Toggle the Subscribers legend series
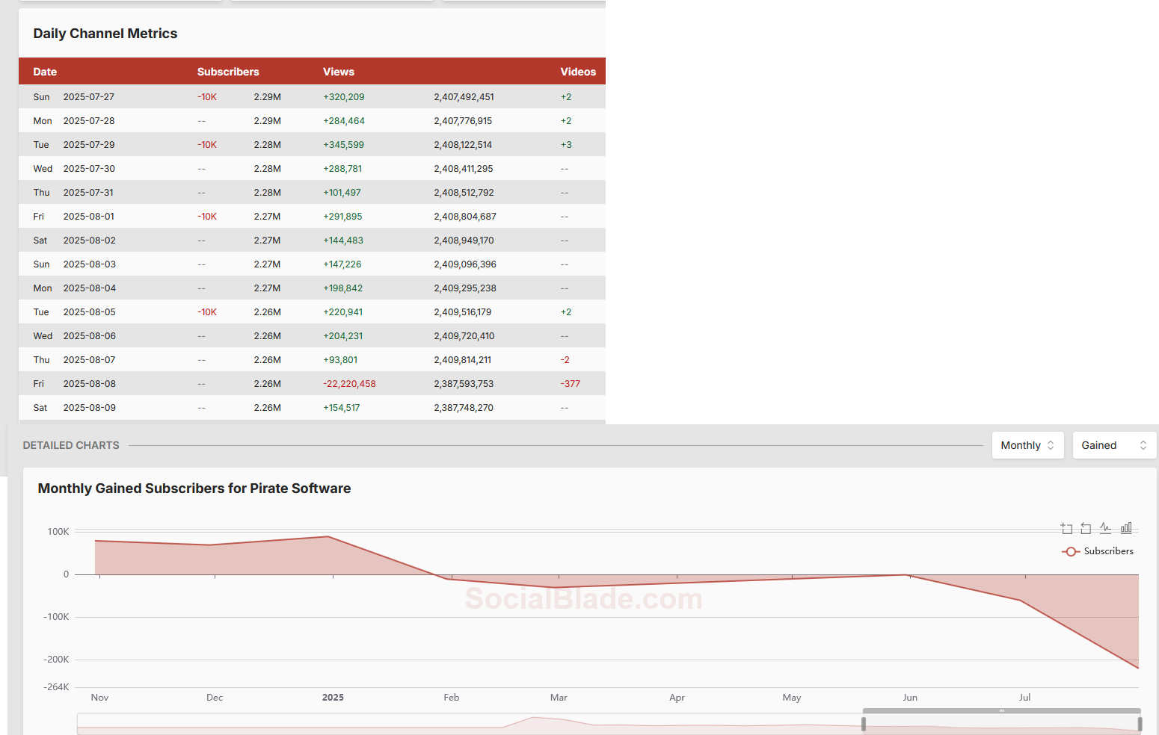Viewport: 1159px width, 735px height. 1098,551
